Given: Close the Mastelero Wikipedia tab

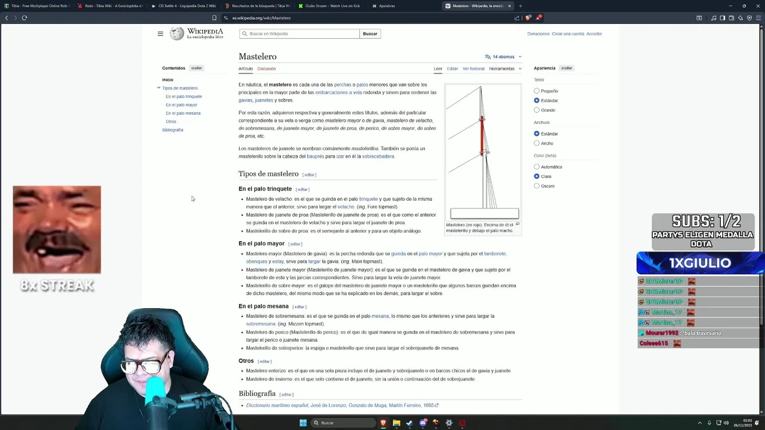Looking at the screenshot, I should coord(509,6).
